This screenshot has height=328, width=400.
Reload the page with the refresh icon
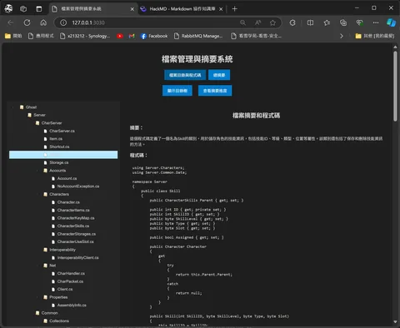[27, 22]
